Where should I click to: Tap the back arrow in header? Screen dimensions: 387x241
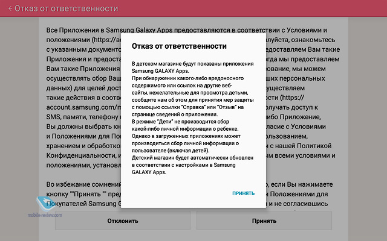10,8
